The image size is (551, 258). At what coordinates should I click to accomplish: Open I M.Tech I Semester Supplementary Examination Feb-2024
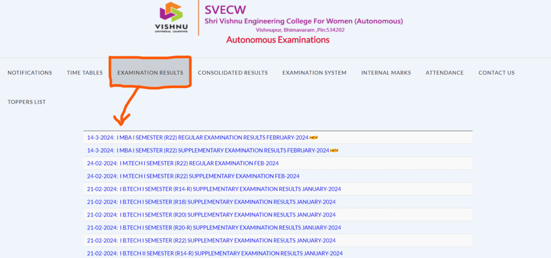(x=193, y=176)
